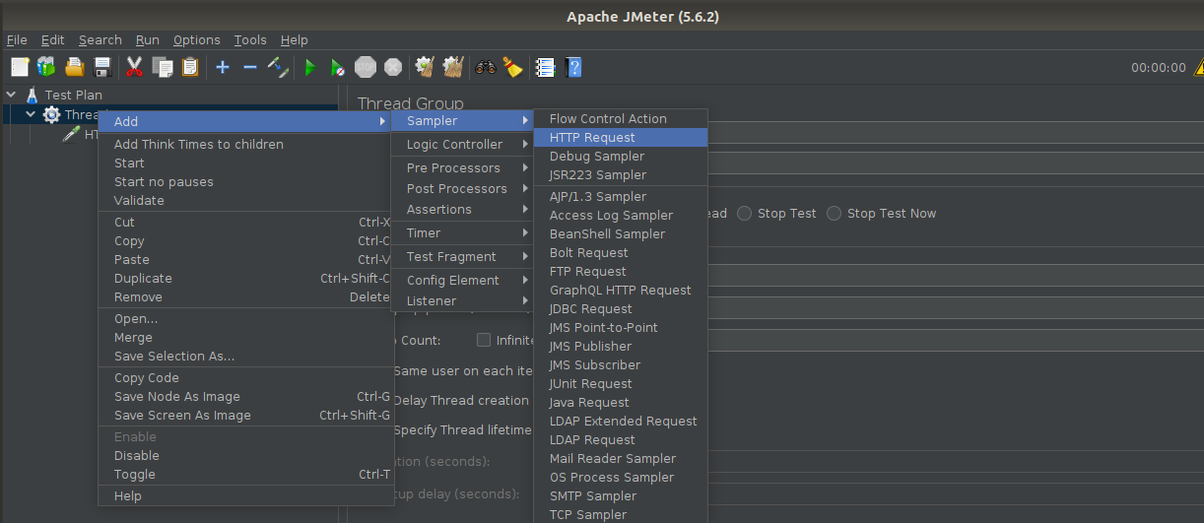Click the New test plan icon
The height and width of the screenshot is (523, 1204).
19,67
